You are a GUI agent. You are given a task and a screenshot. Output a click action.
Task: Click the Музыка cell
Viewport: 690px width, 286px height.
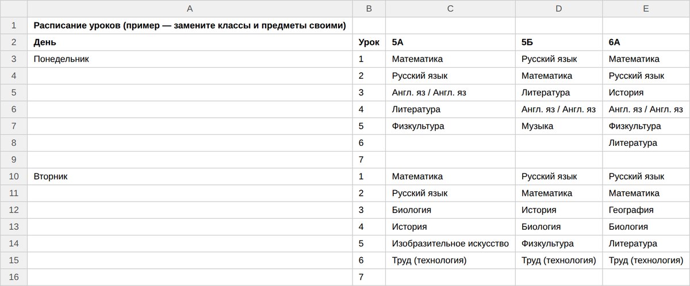(x=559, y=126)
